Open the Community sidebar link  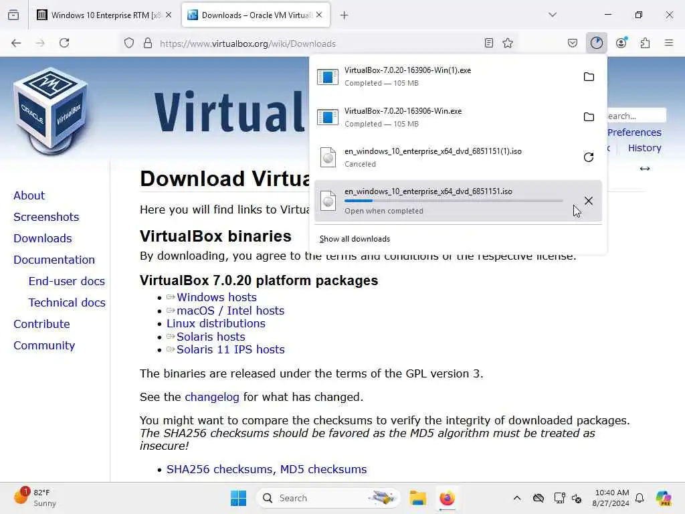(44, 345)
